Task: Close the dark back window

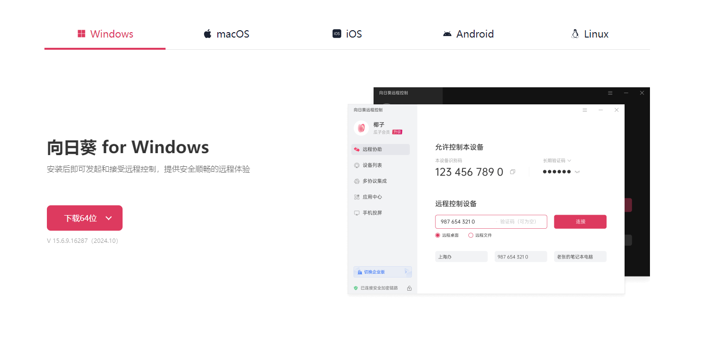Action: click(642, 93)
